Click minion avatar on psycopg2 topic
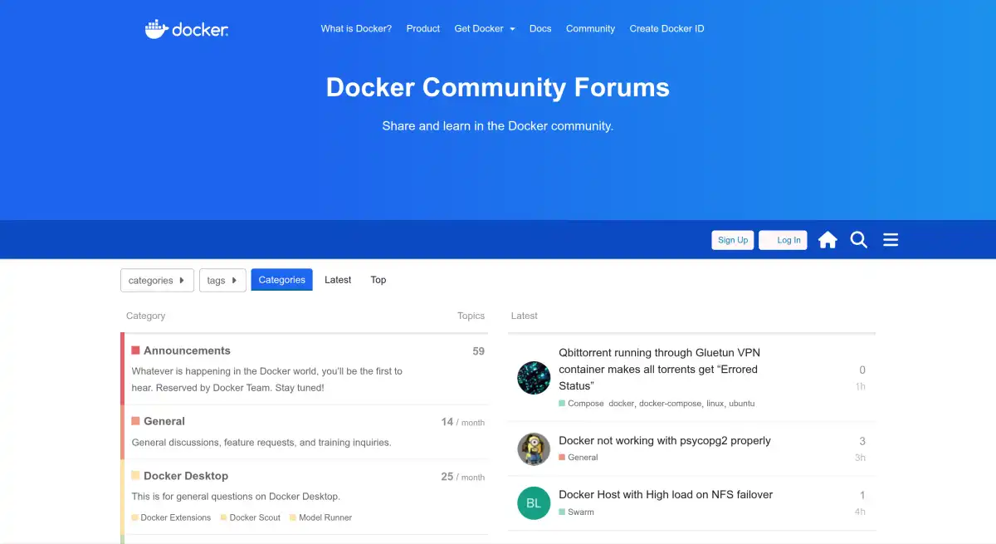This screenshot has width=996, height=544. (x=534, y=449)
